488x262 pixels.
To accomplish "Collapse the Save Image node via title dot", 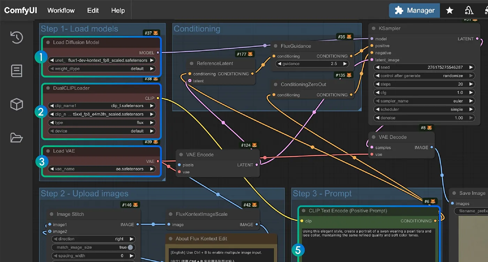I will point(454,193).
